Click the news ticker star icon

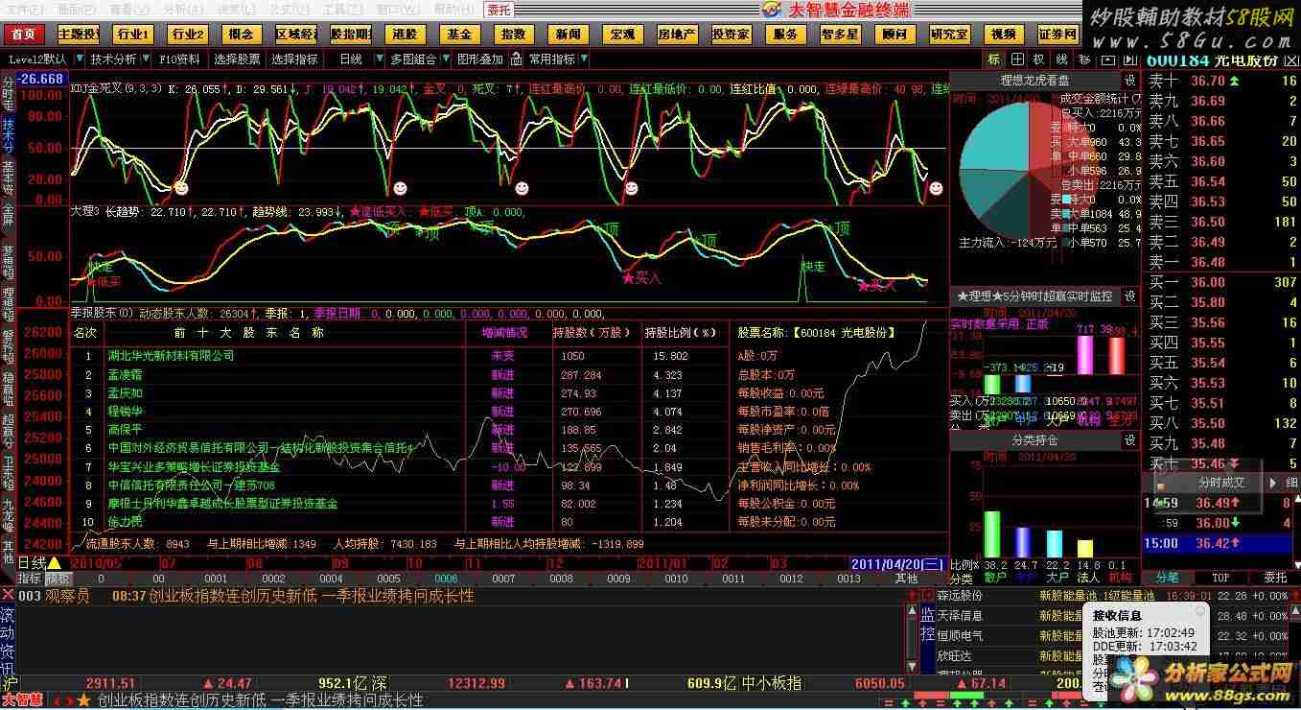pos(84,700)
